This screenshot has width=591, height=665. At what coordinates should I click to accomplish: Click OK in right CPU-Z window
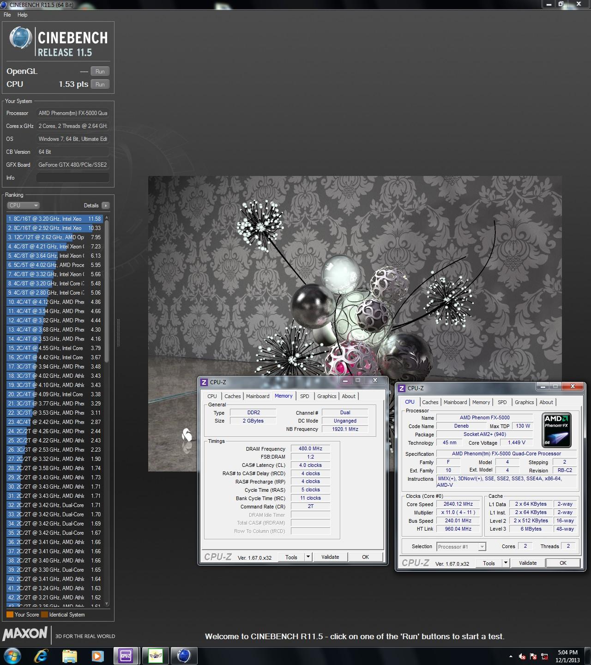click(x=563, y=563)
